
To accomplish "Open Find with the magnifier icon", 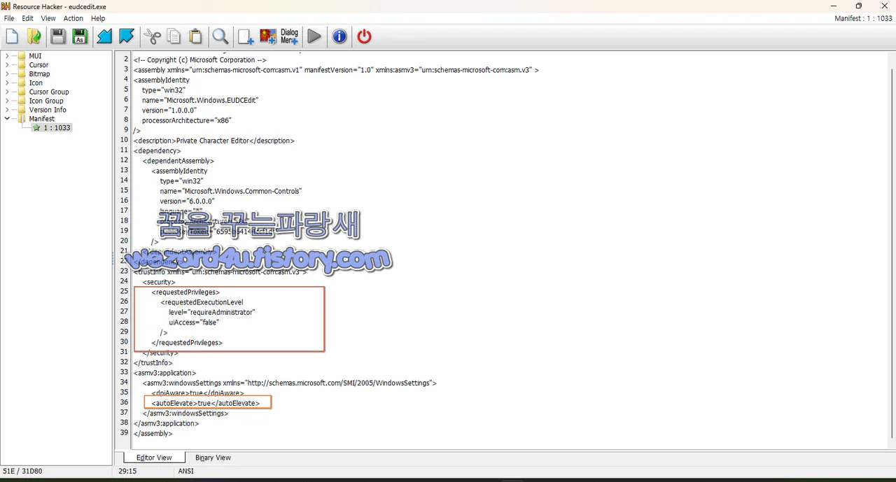I will [x=220, y=36].
